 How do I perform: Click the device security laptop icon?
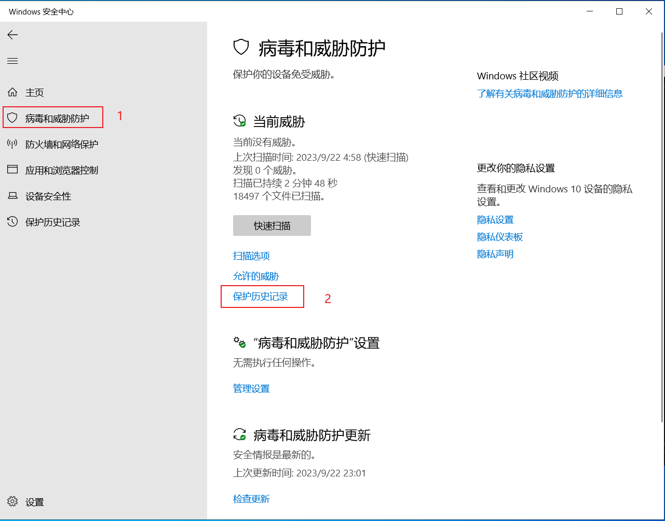(12, 196)
